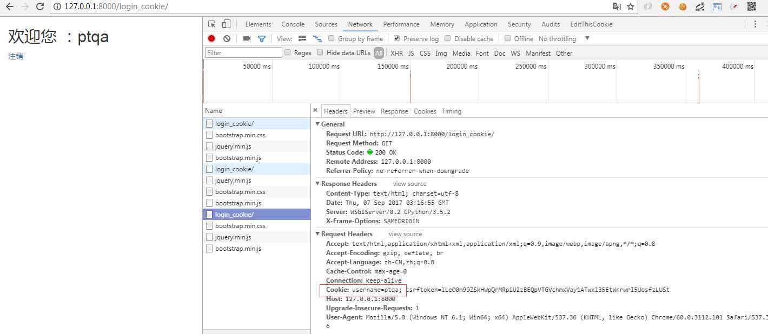Click the capture screenshots camera icon

[x=247, y=38]
